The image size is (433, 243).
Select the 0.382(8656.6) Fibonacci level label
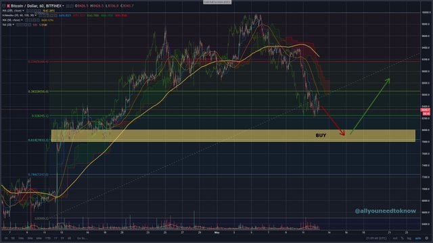click(x=38, y=92)
